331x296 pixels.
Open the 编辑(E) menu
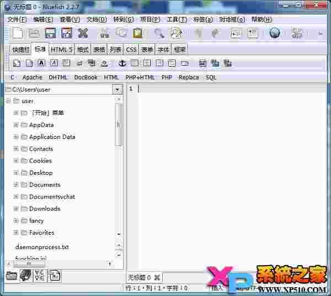pyautogui.click(x=43, y=20)
